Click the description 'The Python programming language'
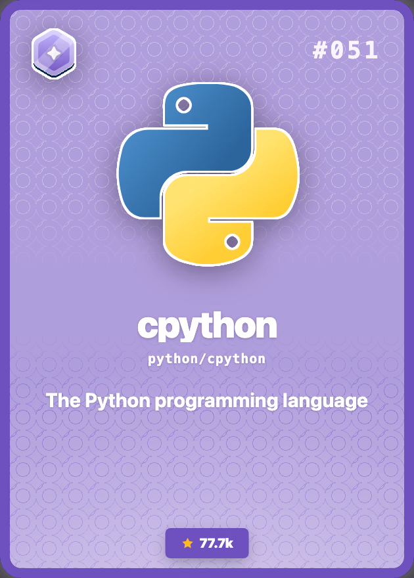Viewport: 414px width, 578px height. 207,401
